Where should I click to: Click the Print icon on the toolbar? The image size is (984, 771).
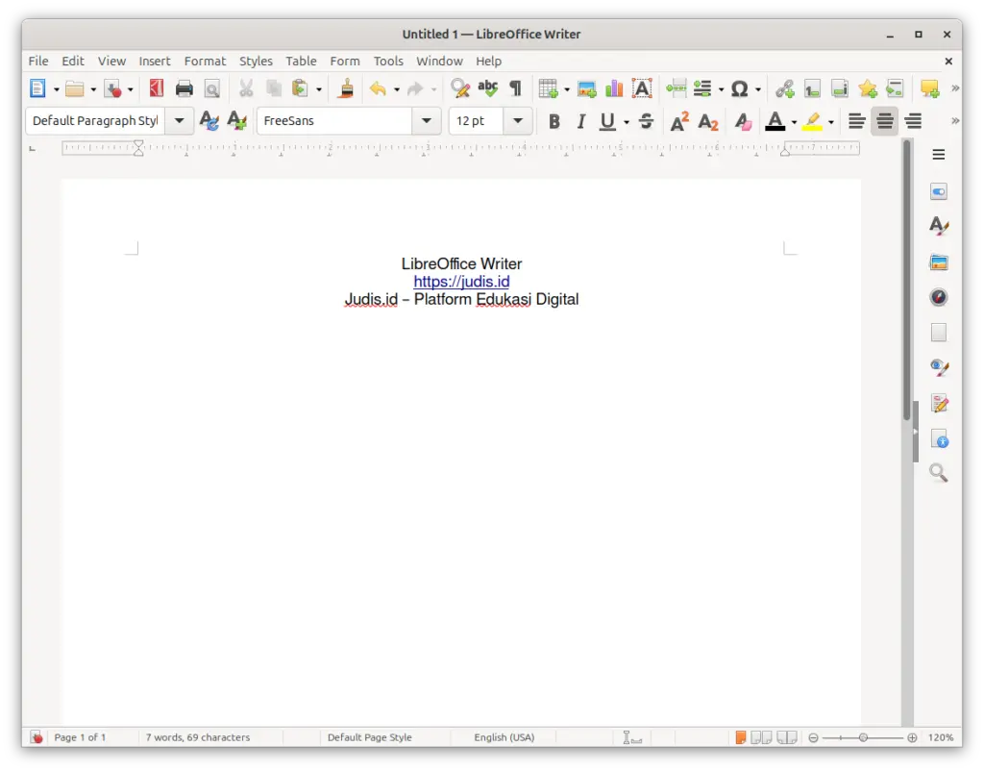[184, 88]
